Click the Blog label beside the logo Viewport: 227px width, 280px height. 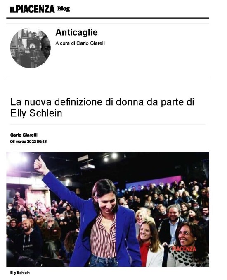63,9
